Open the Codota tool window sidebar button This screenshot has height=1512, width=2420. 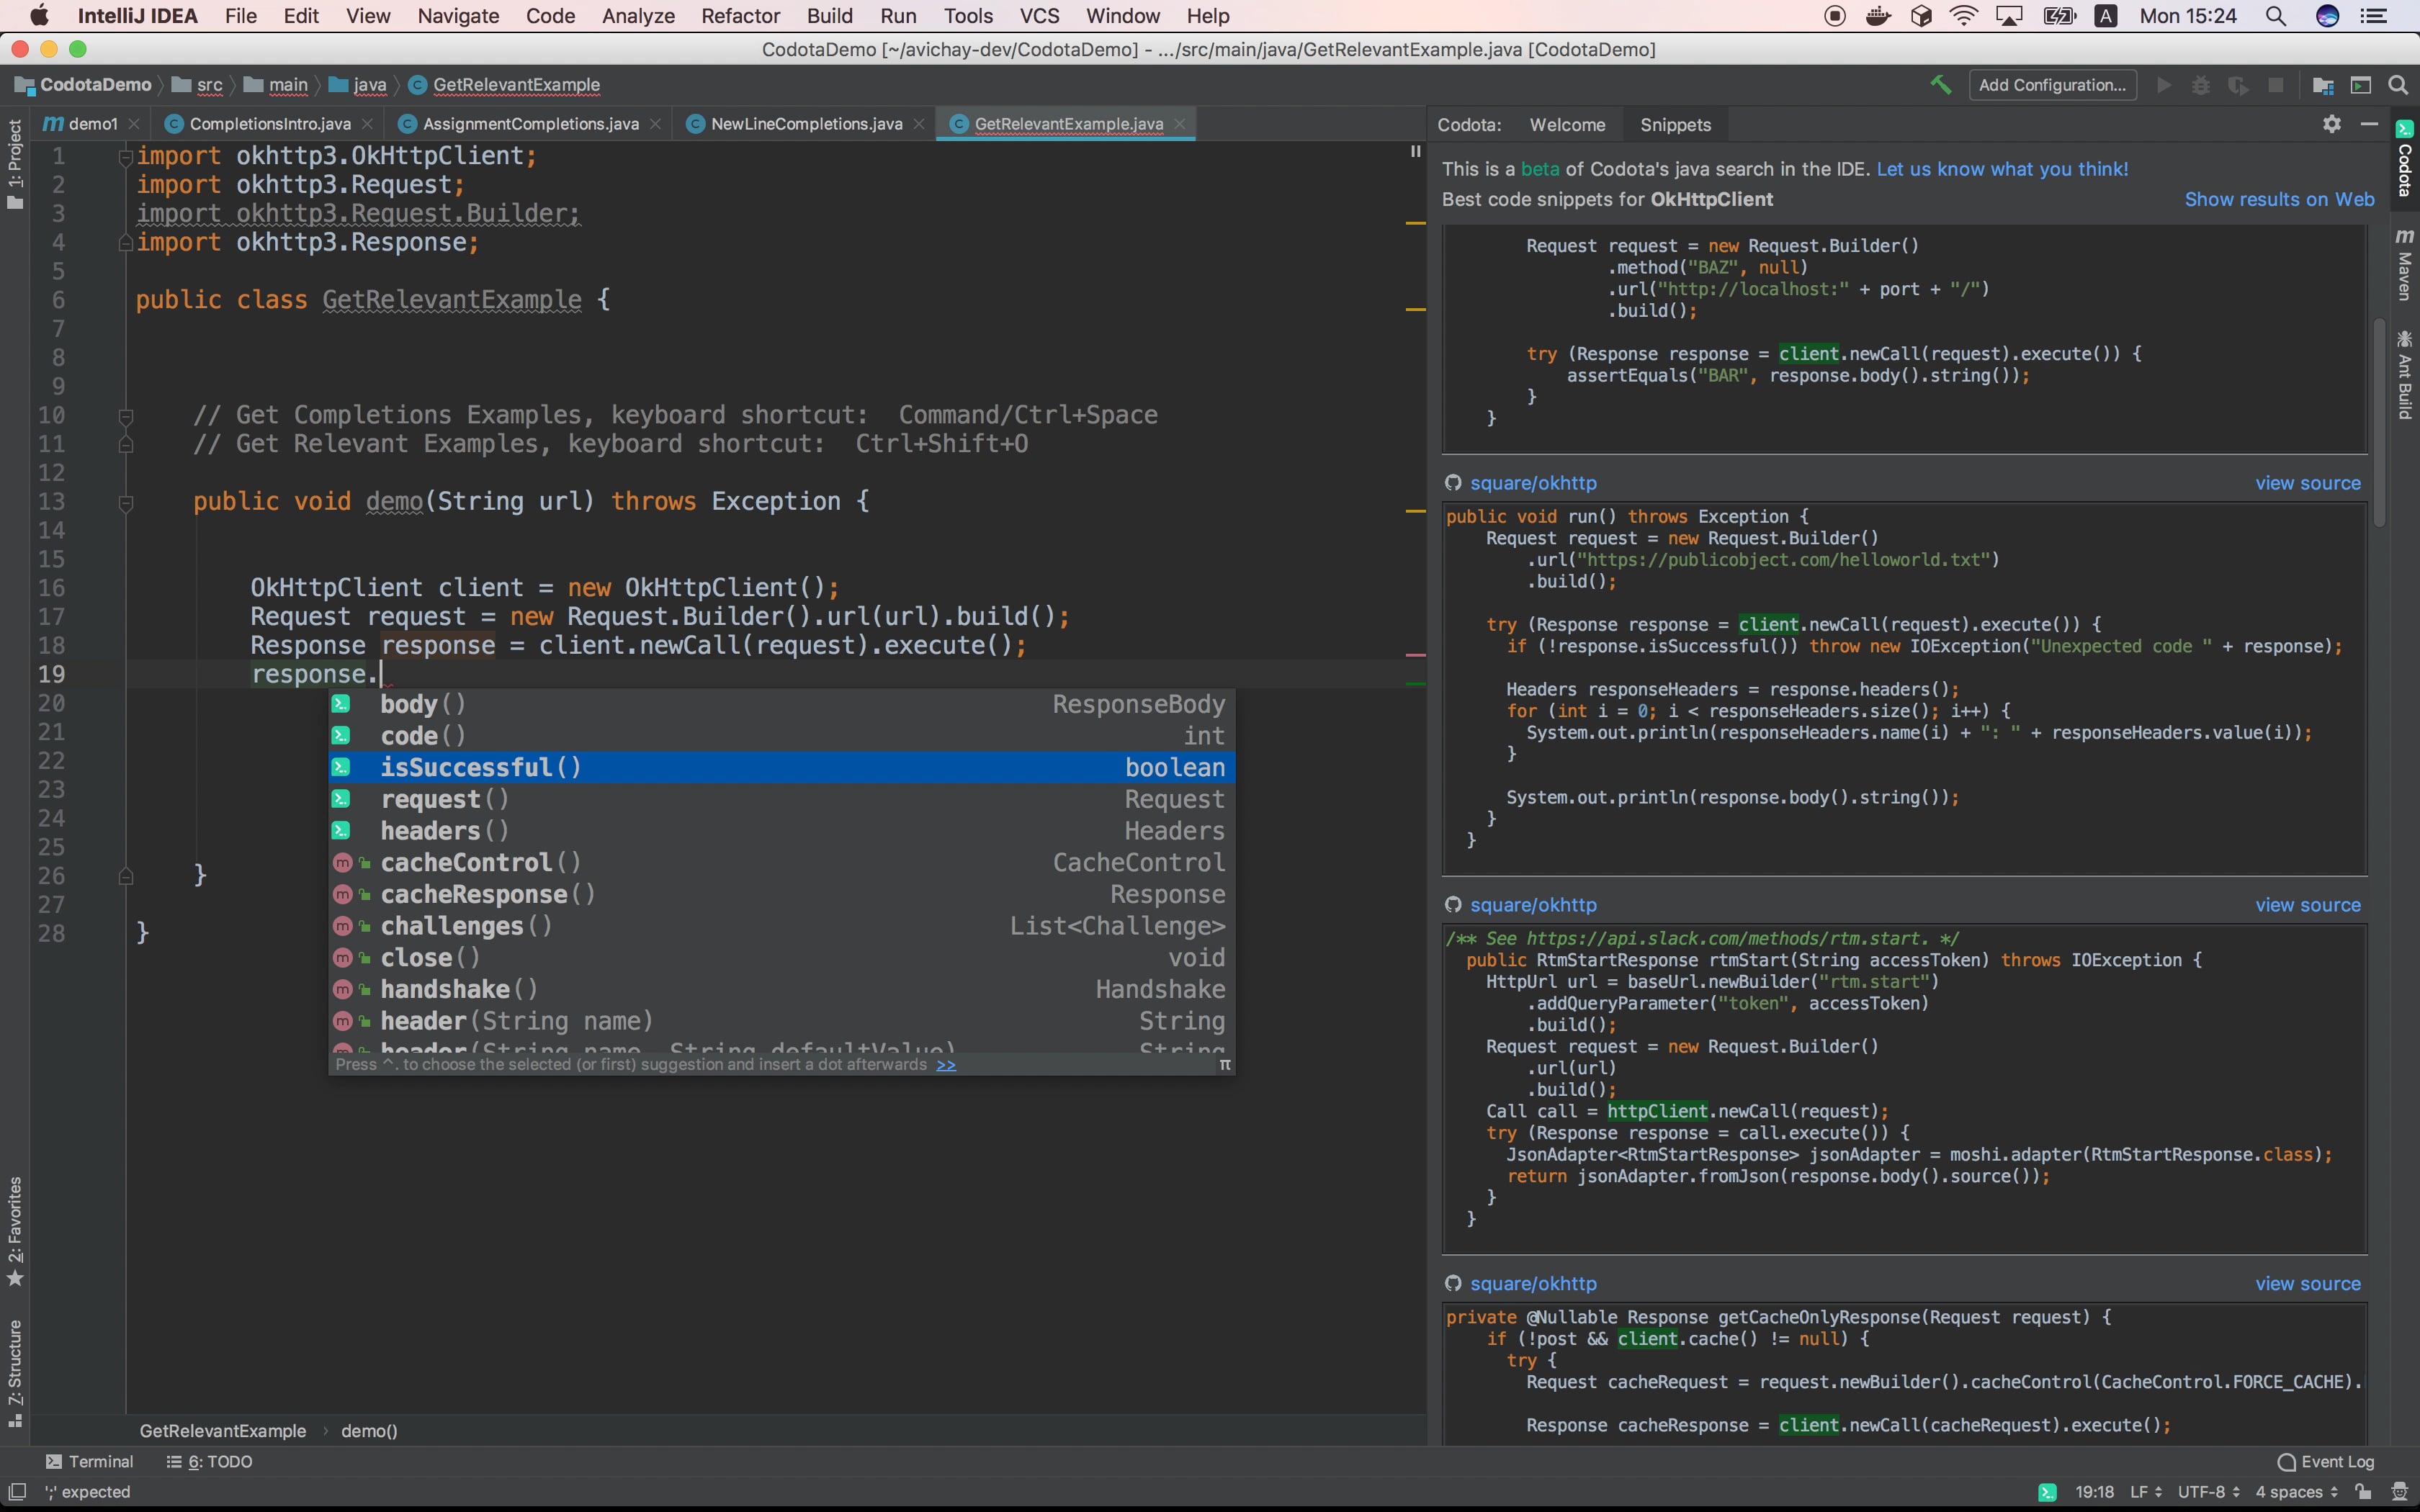pos(2405,158)
